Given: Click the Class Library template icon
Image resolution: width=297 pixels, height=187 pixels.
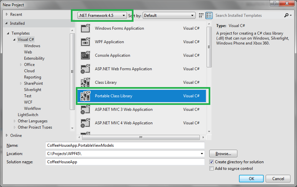Looking at the screenshot, I should [x=85, y=82].
